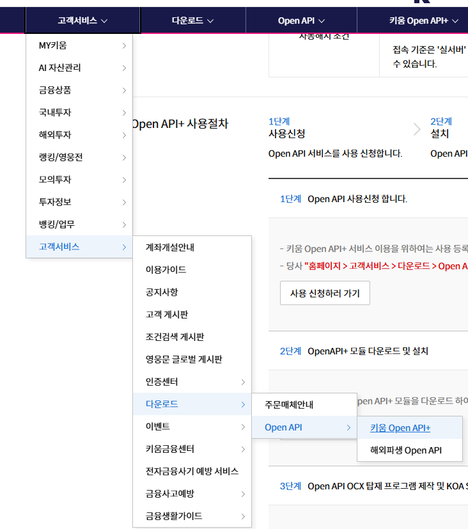Viewport: 468px width, 529px height.
Task: Click the 2단계 OpenAPI+ 모듈 다운로드 heading
Action: 354,351
